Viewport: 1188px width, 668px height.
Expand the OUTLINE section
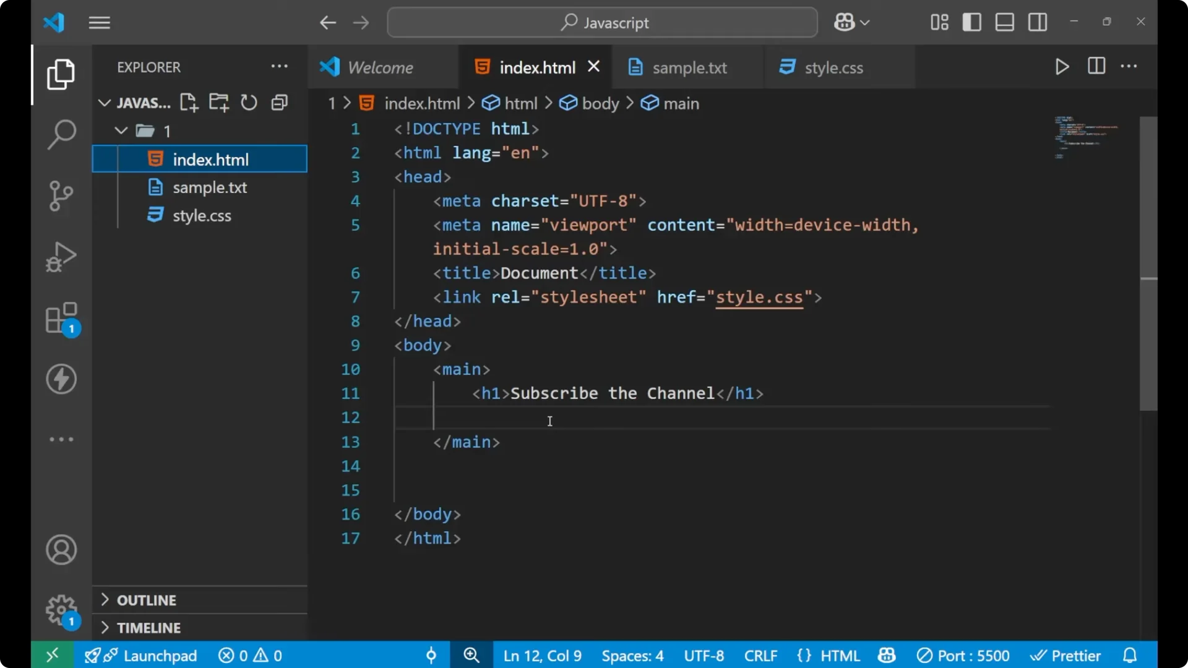click(x=146, y=599)
